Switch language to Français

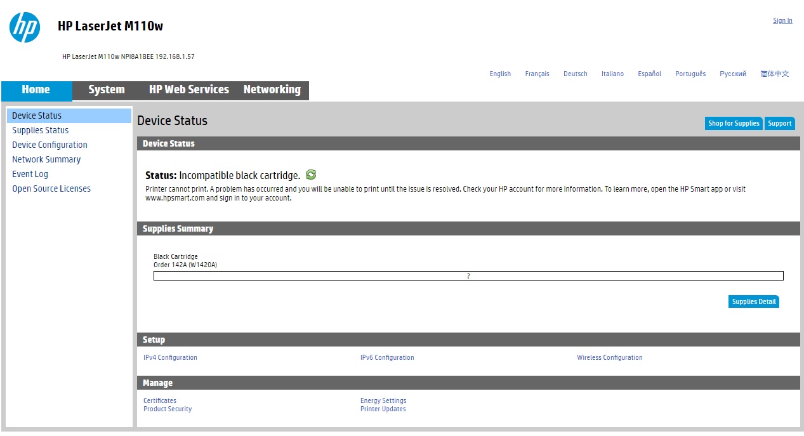point(537,74)
